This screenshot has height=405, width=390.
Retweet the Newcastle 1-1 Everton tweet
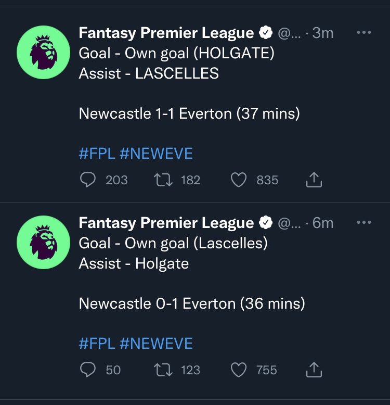point(163,180)
